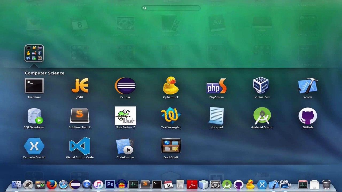Image resolution: width=342 pixels, height=192 pixels.
Task: Open GitHub from the Dock
Action: point(239,185)
